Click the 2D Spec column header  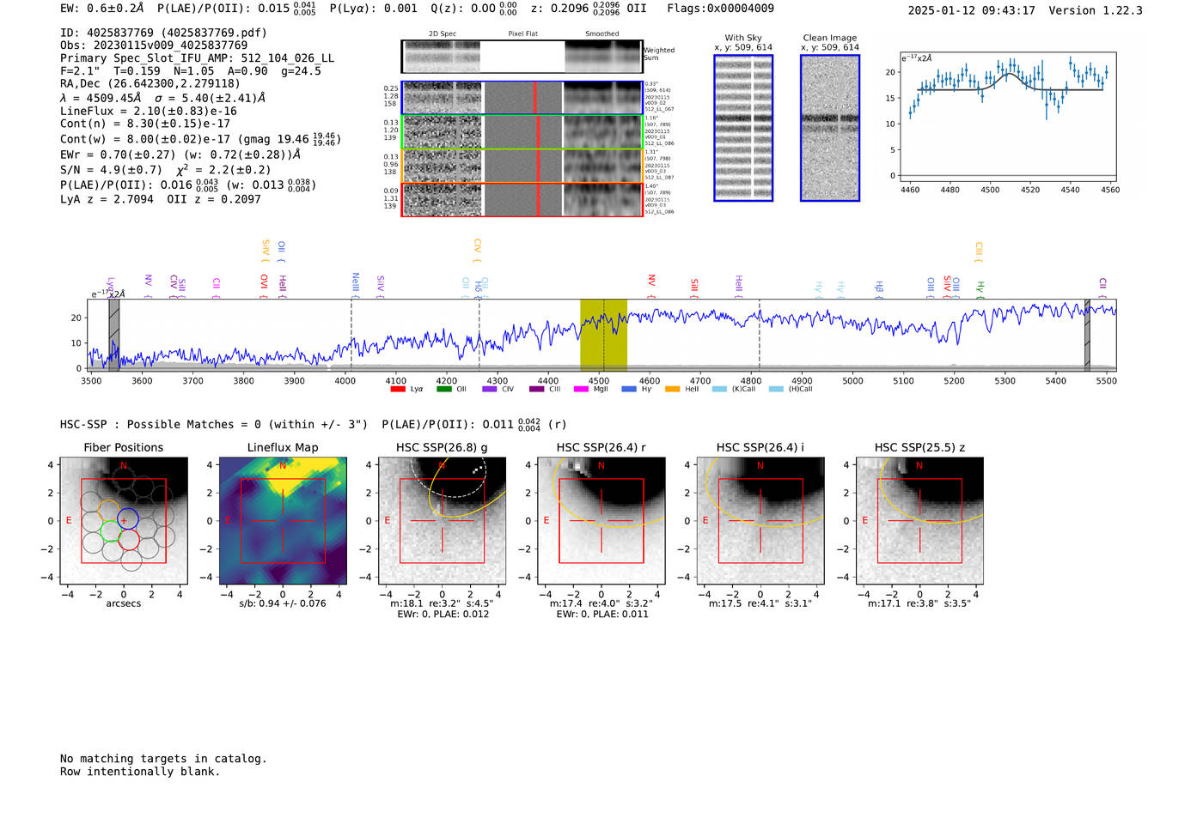click(443, 34)
